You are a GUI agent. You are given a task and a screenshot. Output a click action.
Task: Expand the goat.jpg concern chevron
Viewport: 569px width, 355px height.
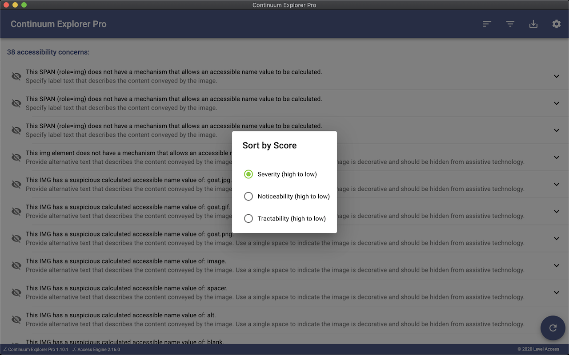tap(557, 185)
